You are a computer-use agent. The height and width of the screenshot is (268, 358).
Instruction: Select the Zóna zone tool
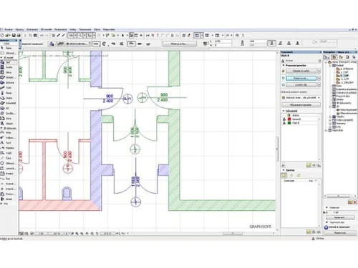coord(9,119)
